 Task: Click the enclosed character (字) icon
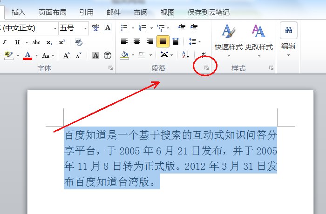click(108, 55)
